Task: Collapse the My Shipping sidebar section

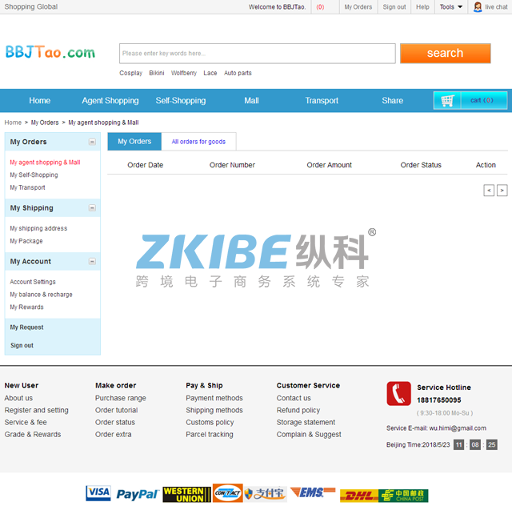Action: [92, 208]
